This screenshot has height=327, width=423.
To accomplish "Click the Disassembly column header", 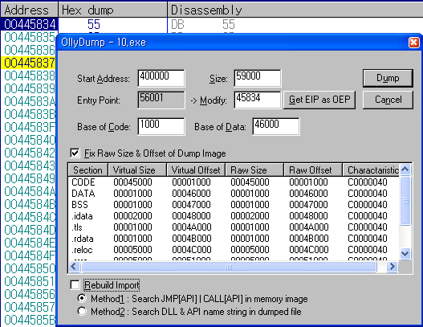I will pyautogui.click(x=295, y=10).
